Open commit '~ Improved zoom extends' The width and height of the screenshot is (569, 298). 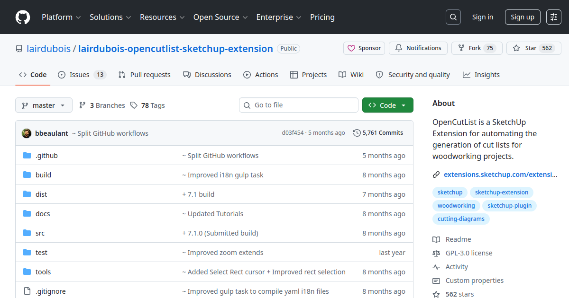(222, 253)
